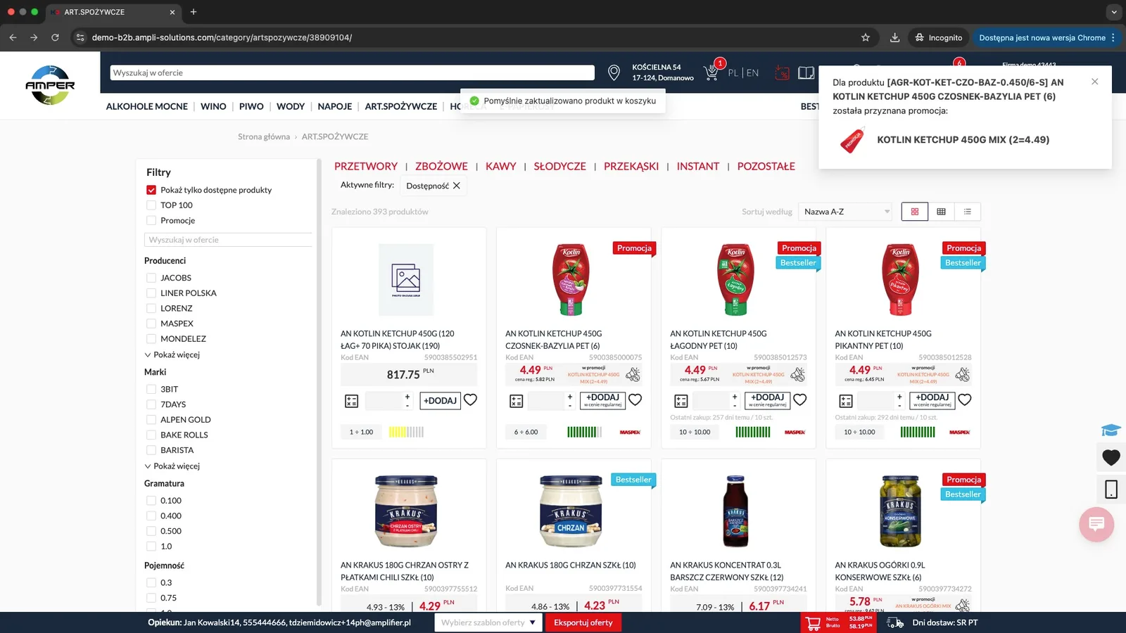1126x633 pixels.
Task: Favorite the CZOSNEK-BAZYLIA ketchup with heart icon
Action: 635,400
